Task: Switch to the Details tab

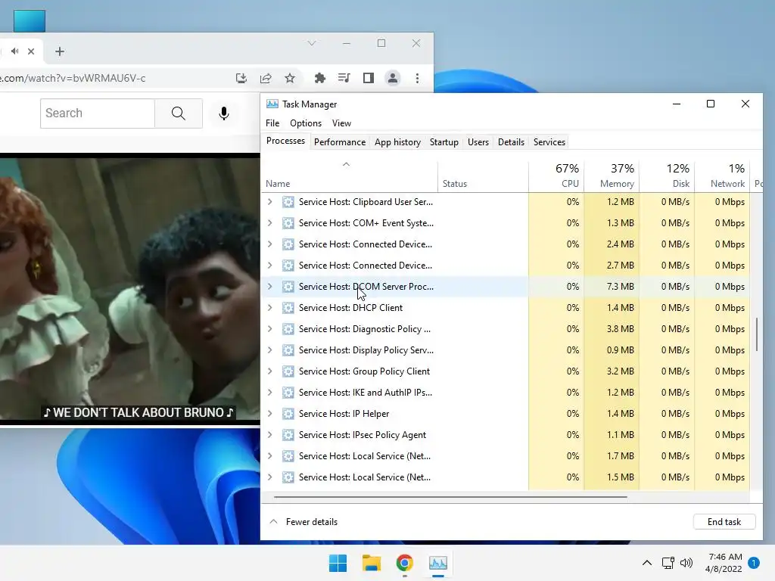Action: tap(511, 142)
